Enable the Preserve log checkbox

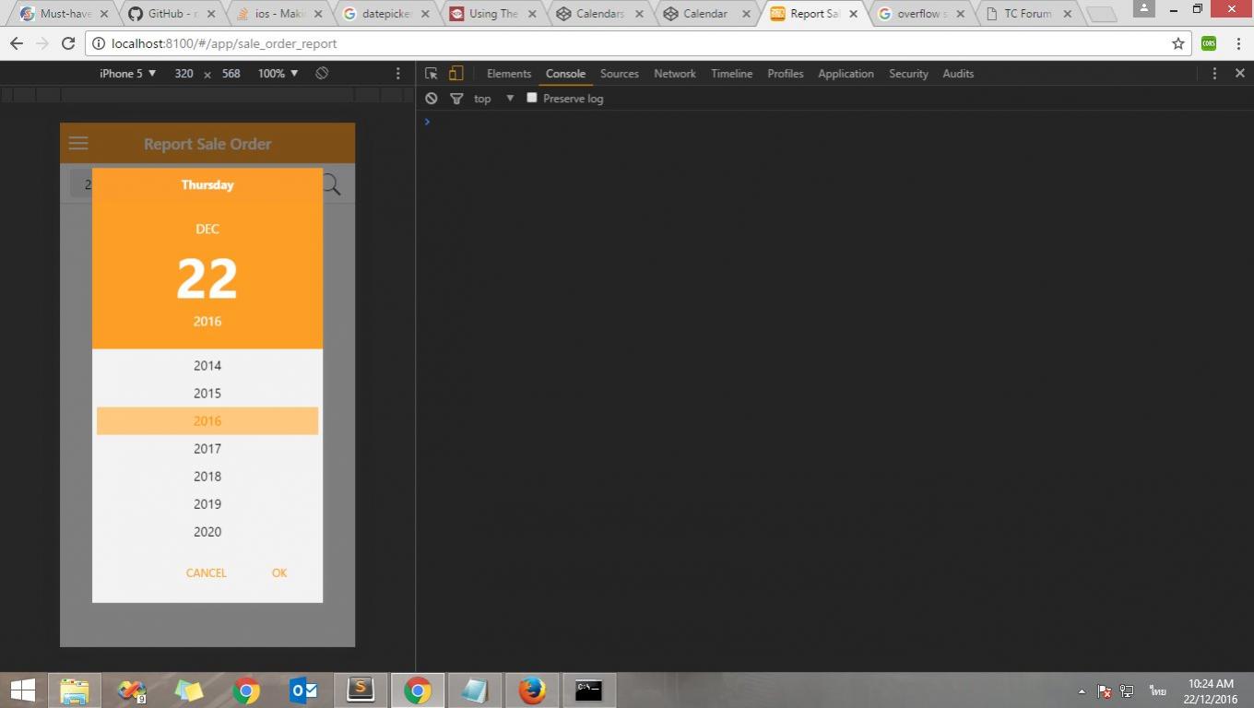point(531,98)
